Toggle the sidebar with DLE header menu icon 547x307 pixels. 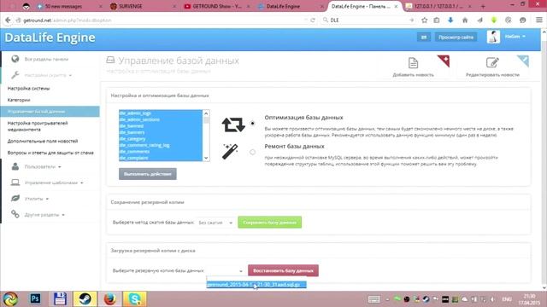click(424, 38)
